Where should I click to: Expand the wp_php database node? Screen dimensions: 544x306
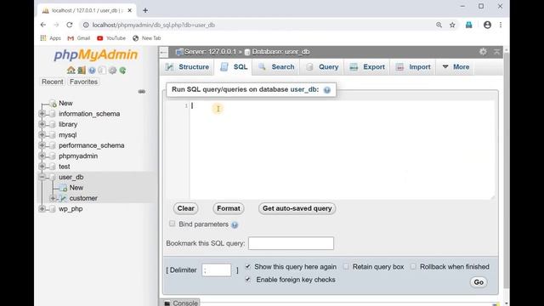tap(42, 208)
